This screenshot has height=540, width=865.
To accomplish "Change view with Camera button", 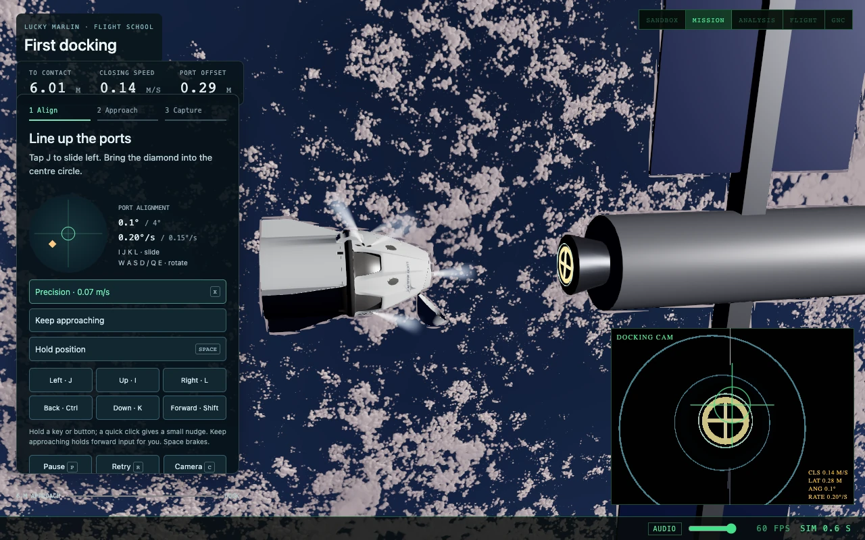I will [x=195, y=465].
